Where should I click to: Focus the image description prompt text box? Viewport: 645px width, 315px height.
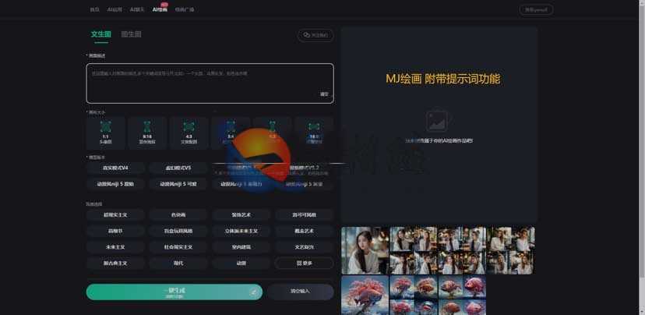(x=210, y=83)
